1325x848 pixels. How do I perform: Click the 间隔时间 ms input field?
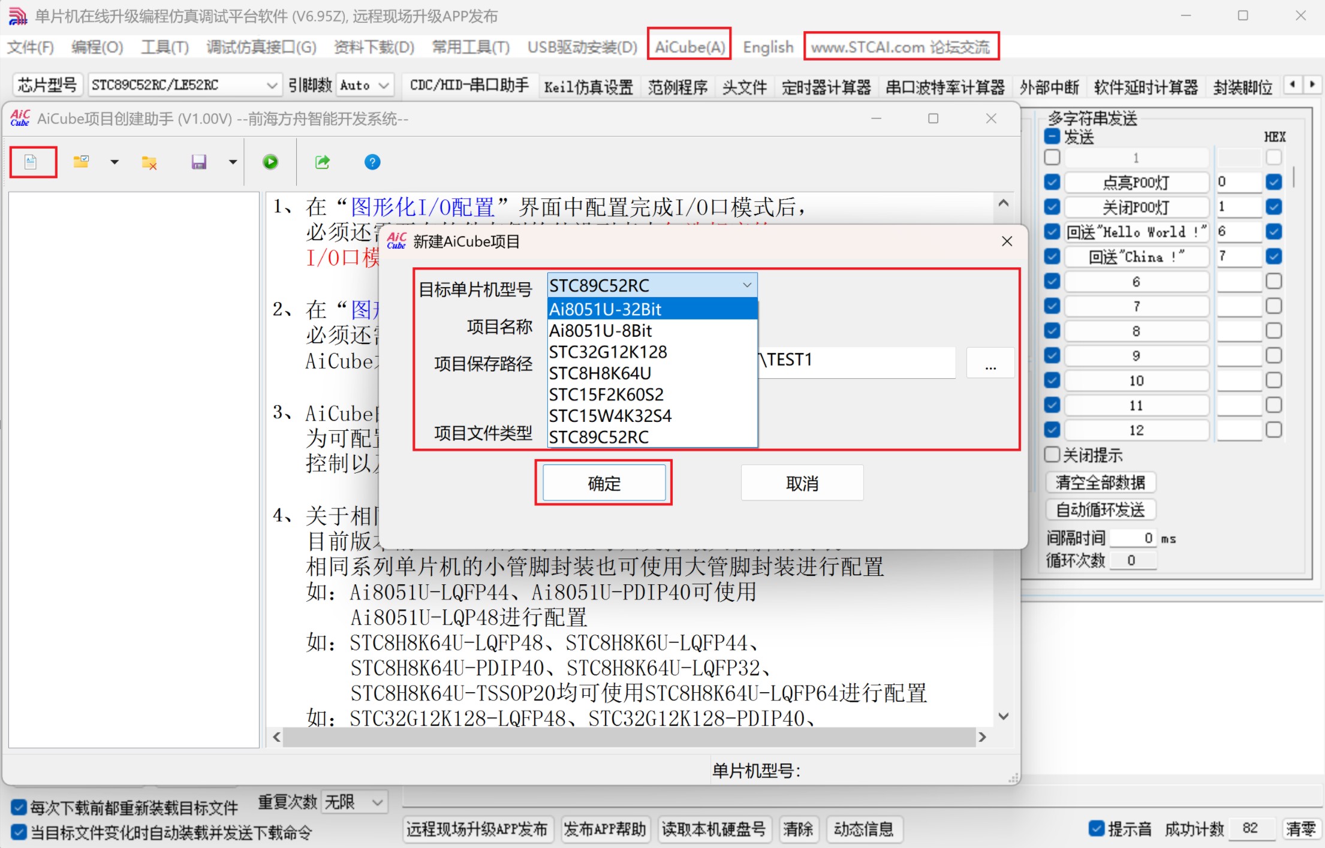[1133, 538]
